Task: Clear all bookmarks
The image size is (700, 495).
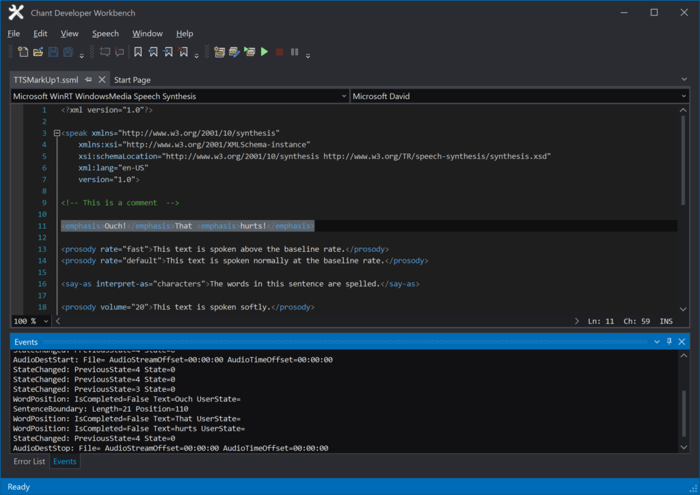Action: pyautogui.click(x=183, y=52)
